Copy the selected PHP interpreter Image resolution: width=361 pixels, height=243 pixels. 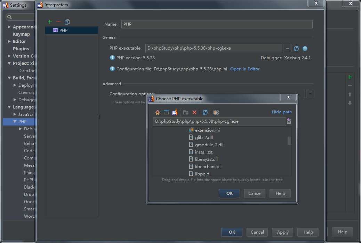67,22
